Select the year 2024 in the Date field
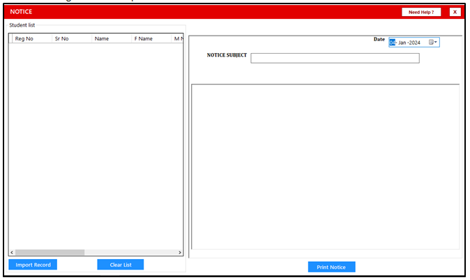470x280 pixels. point(415,43)
